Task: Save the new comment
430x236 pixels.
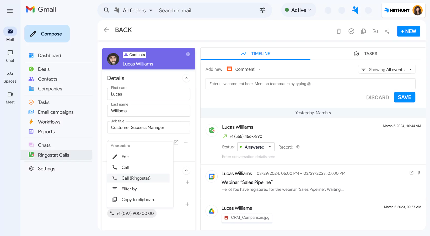Action: pyautogui.click(x=405, y=97)
